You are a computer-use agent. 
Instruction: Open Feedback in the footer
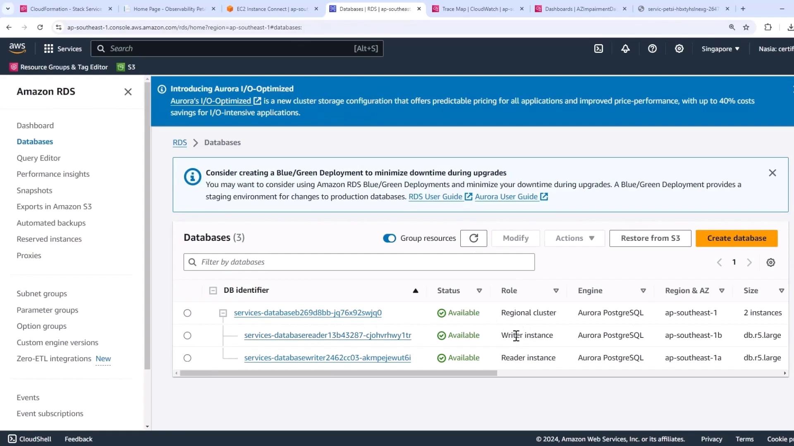click(78, 439)
